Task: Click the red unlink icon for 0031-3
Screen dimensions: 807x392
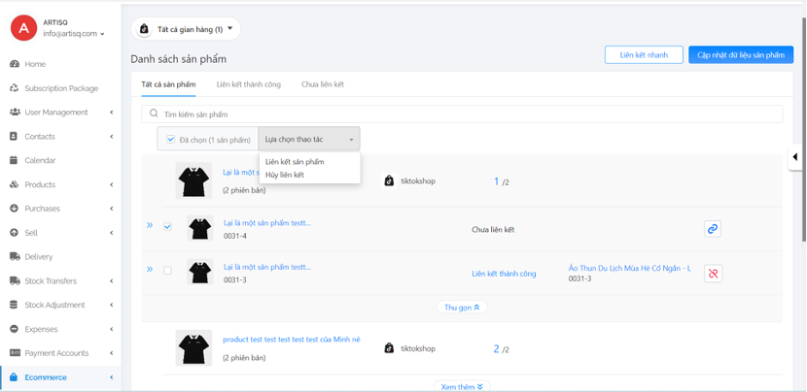Action: coord(713,274)
